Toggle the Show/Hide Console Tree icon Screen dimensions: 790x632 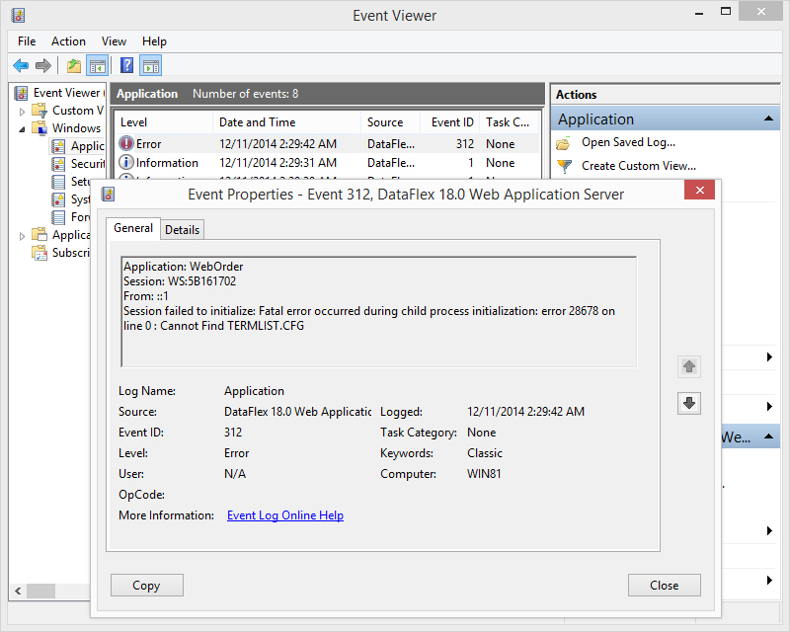97,65
